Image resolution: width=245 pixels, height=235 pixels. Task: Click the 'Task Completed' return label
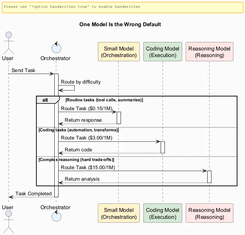(x=34, y=194)
